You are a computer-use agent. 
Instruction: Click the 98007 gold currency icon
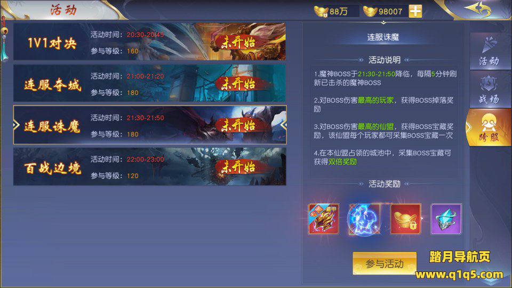click(x=370, y=11)
